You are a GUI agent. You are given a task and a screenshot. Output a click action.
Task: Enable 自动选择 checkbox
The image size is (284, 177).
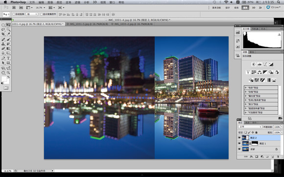pyautogui.click(x=14, y=14)
